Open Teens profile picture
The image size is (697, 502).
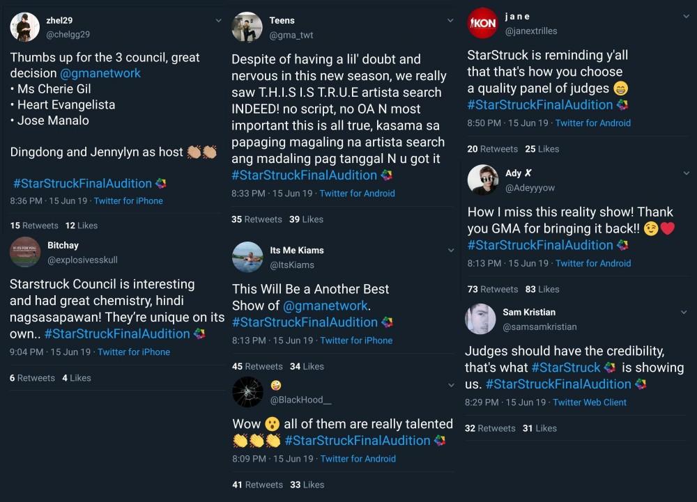click(x=247, y=27)
